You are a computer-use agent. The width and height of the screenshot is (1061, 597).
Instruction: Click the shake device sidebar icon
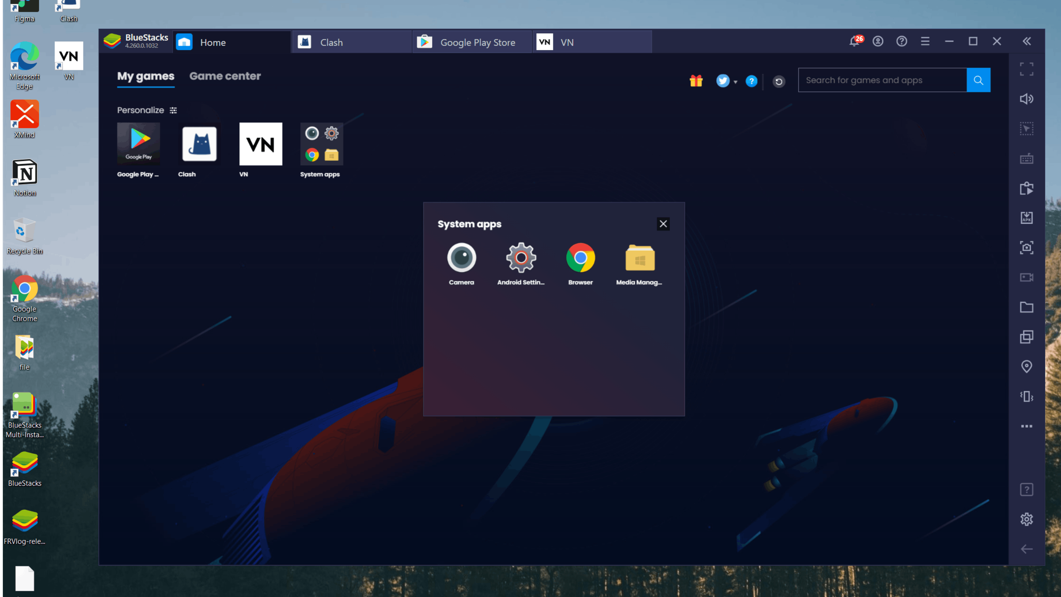[1026, 396]
